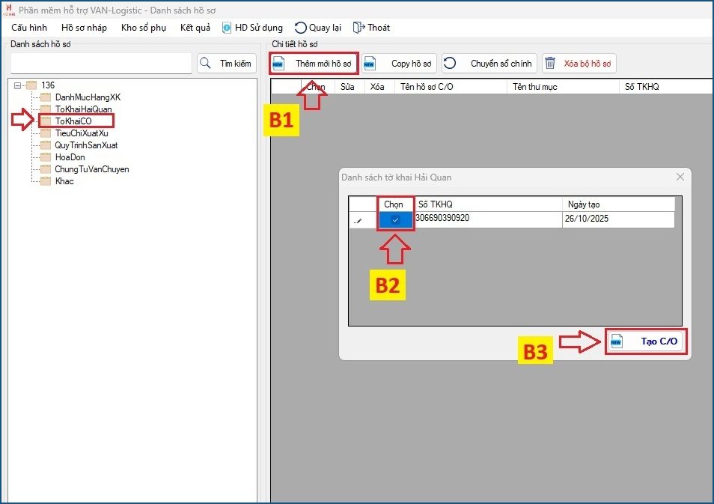The height and width of the screenshot is (504, 714).
Task: Click the Thoát exit icon
Action: pos(358,28)
